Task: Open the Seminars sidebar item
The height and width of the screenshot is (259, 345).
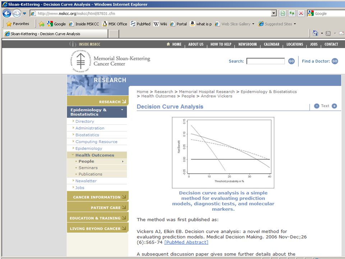Action: (x=88, y=168)
